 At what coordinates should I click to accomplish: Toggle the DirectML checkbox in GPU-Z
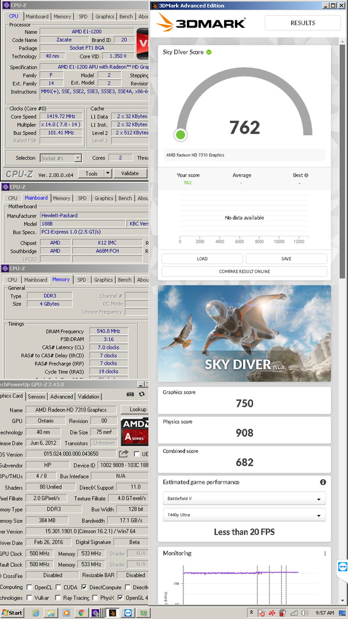pyautogui.click(x=129, y=587)
